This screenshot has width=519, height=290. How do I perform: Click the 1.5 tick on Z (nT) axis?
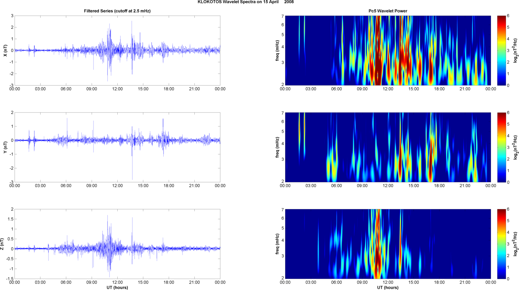coord(10,219)
